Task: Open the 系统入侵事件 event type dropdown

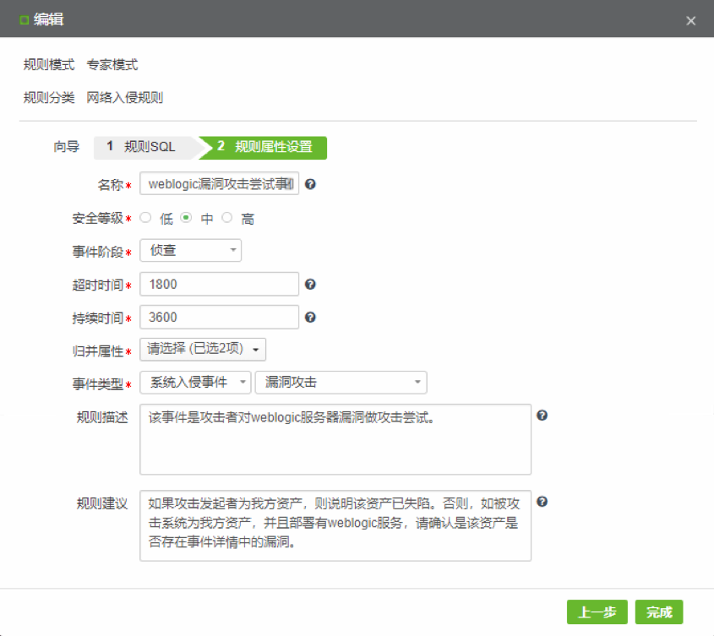Action: tap(195, 383)
